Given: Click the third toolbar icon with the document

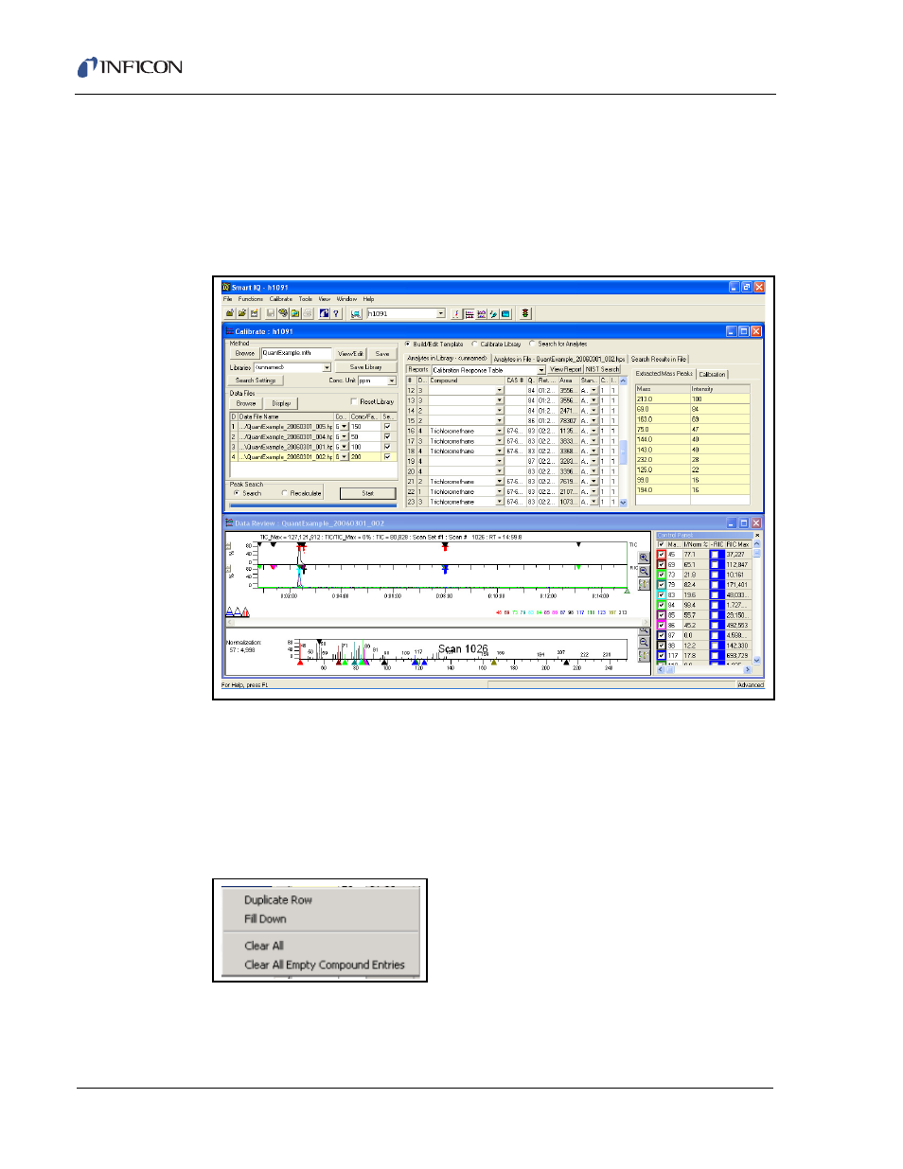Looking at the screenshot, I should [255, 313].
